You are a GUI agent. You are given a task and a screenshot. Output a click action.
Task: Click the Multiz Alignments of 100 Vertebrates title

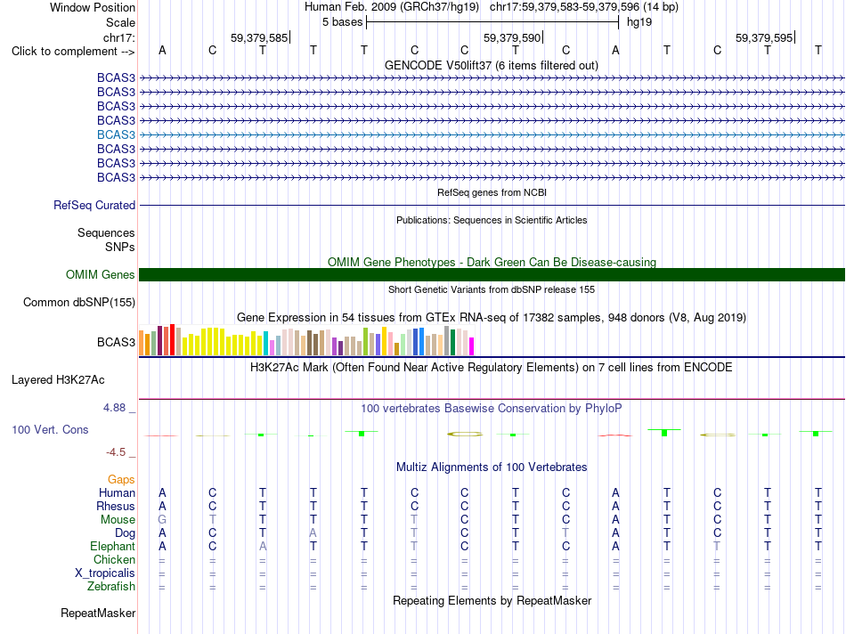tap(492, 467)
